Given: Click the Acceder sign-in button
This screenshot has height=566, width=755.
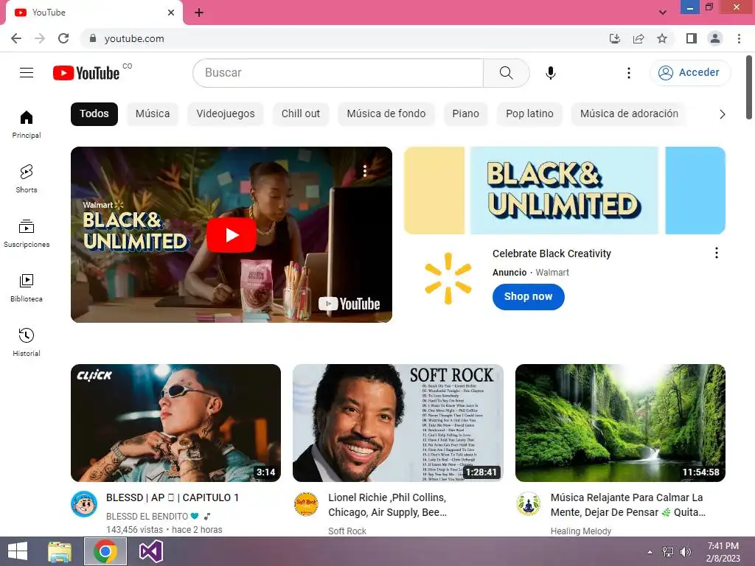Looking at the screenshot, I should click(690, 73).
